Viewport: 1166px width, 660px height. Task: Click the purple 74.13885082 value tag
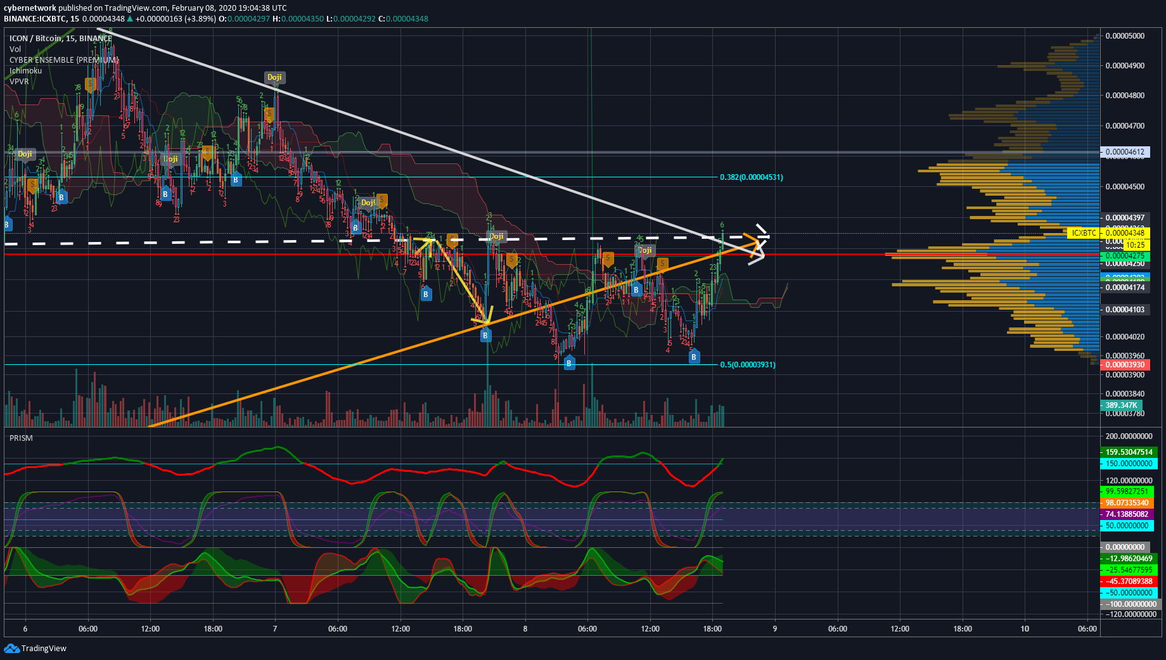tap(1127, 514)
